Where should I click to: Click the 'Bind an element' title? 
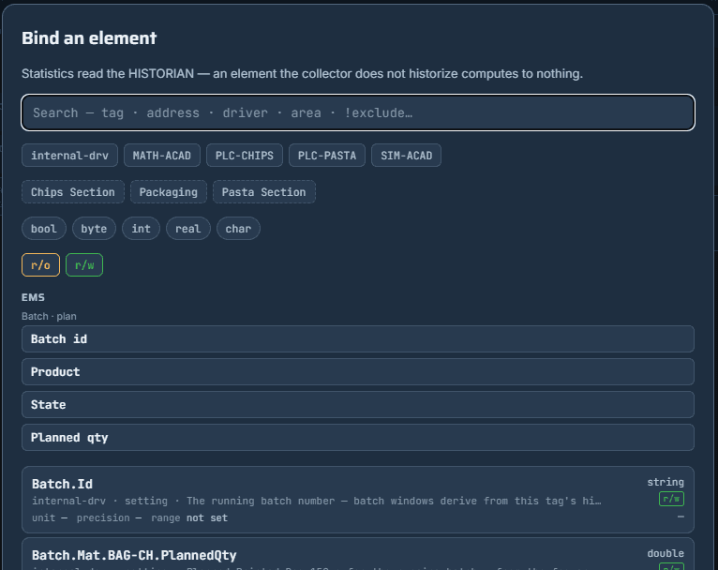pyautogui.click(x=89, y=38)
